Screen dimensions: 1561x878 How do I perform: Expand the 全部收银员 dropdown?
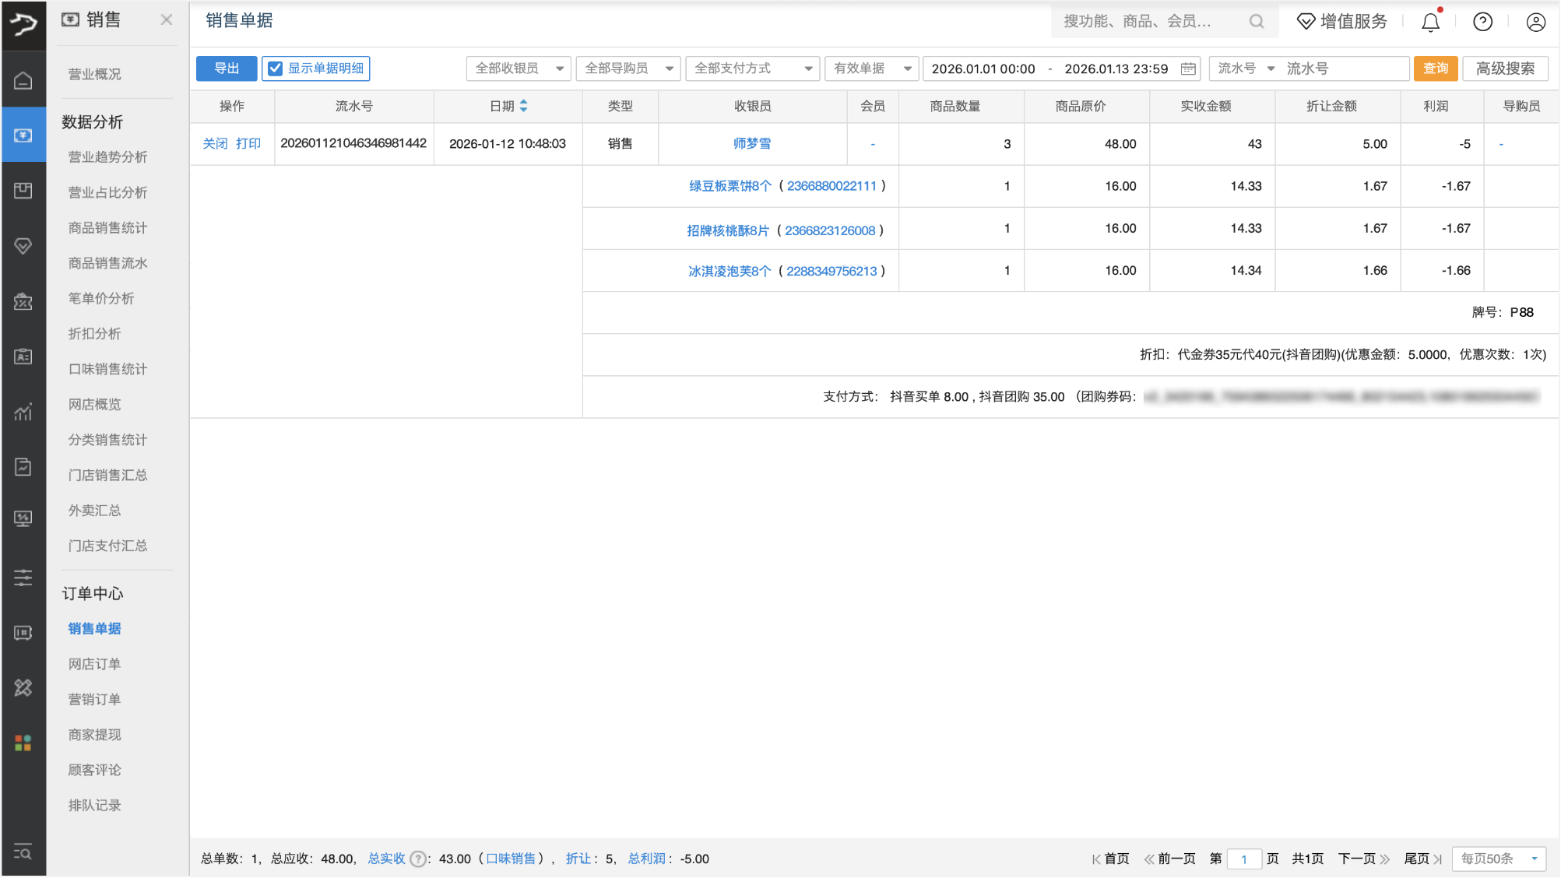click(x=519, y=68)
